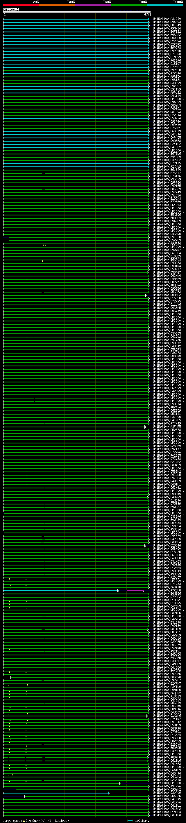
Task: Click the magenta alignment segment in the chart
Action: tap(135, 591)
